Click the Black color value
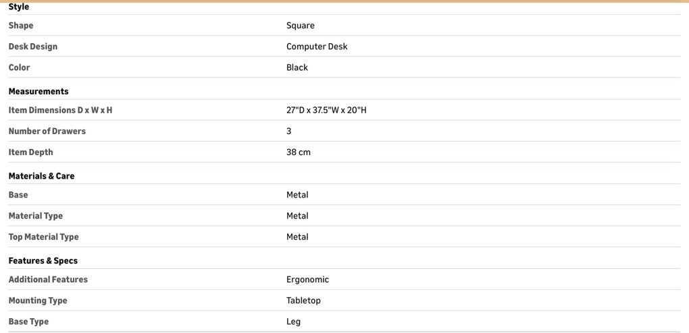The image size is (689, 333). (x=297, y=67)
